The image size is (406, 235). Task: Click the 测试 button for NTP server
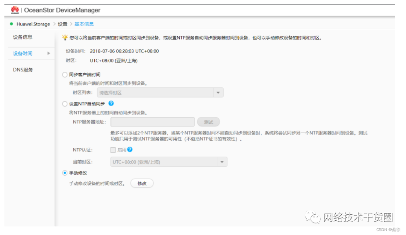click(209, 122)
